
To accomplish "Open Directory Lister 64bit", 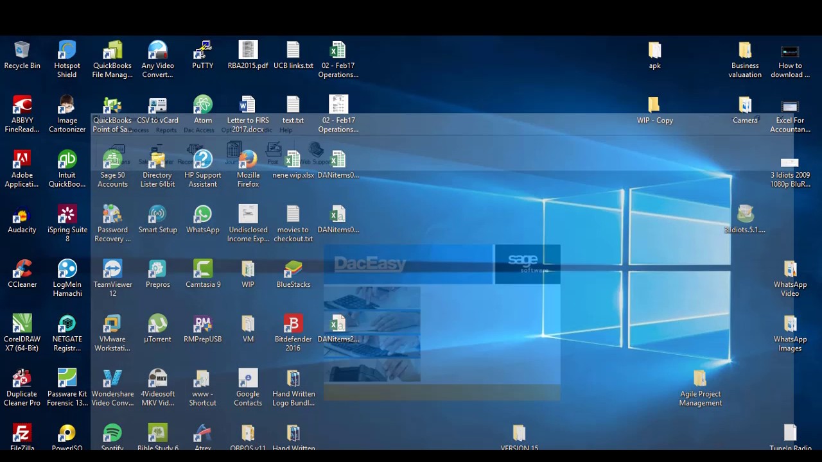I will [x=157, y=169].
